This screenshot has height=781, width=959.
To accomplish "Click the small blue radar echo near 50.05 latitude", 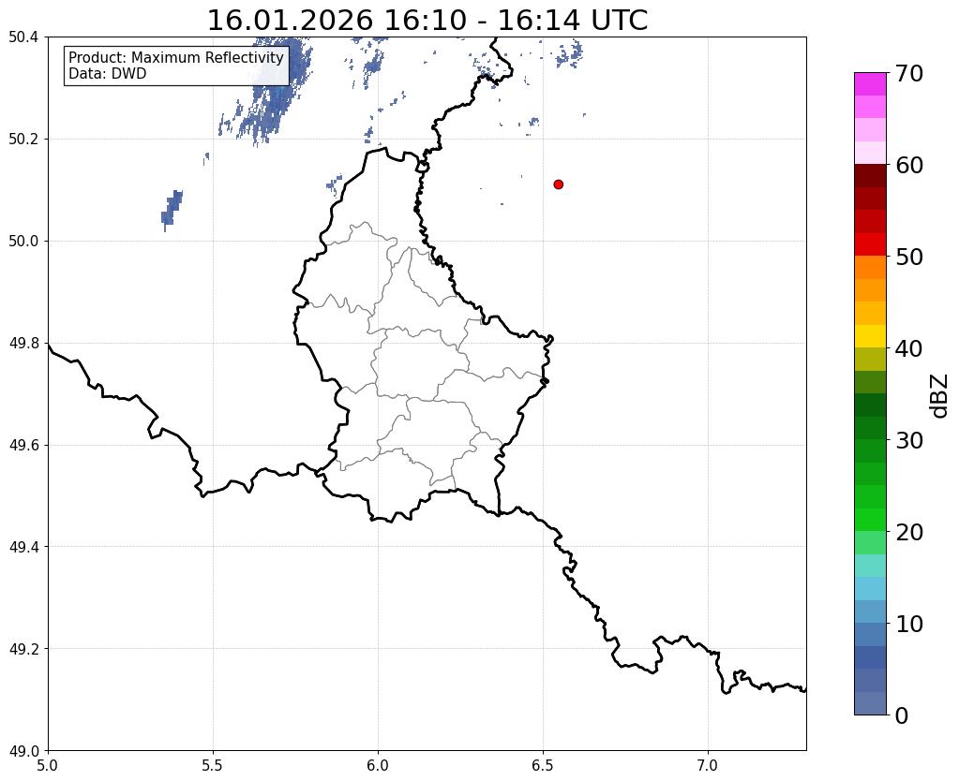I will 172,210.
